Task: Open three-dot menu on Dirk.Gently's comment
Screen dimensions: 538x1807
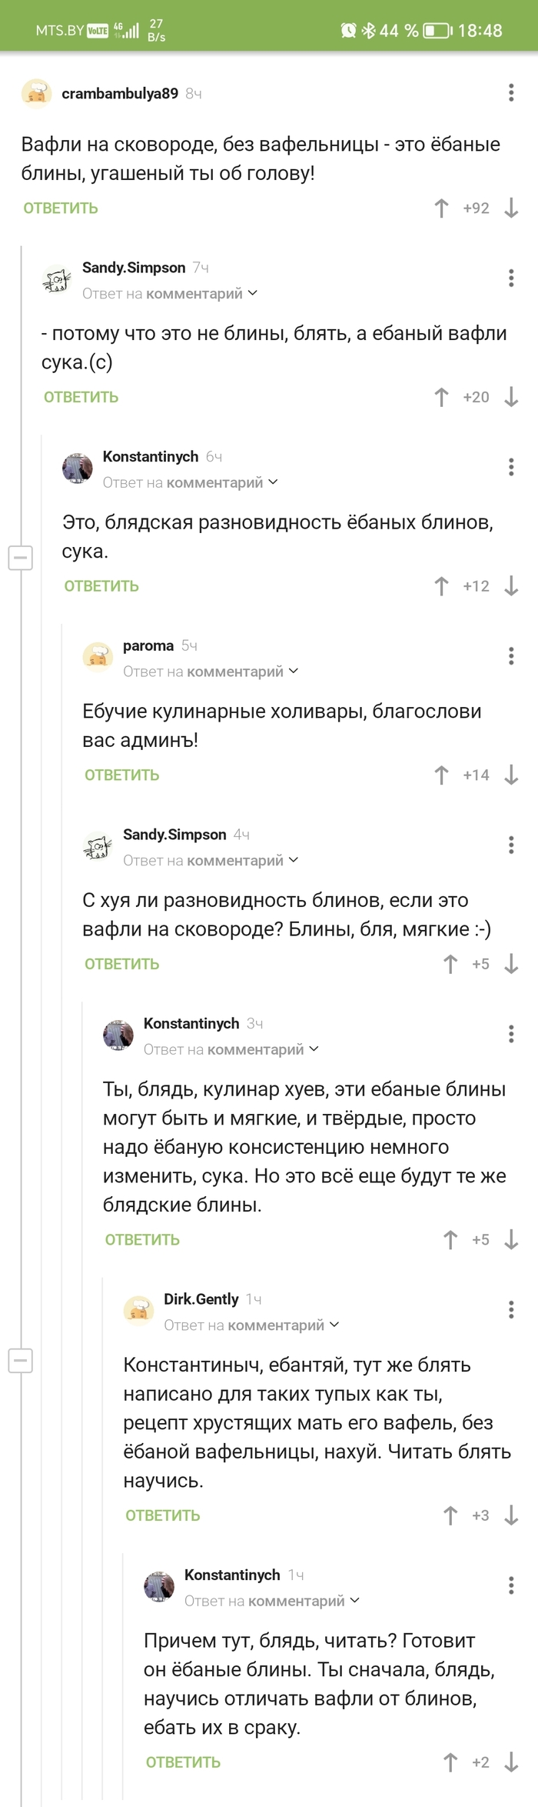Action: click(511, 1309)
